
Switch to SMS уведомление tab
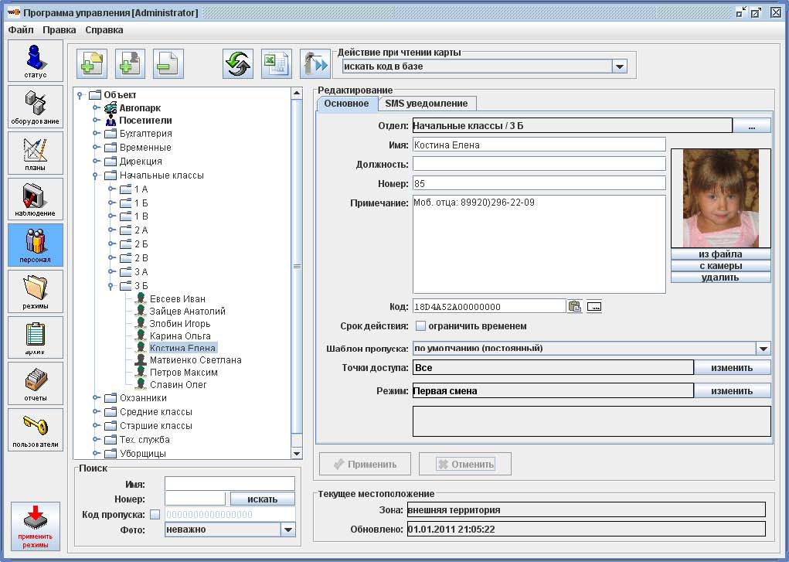click(x=426, y=104)
